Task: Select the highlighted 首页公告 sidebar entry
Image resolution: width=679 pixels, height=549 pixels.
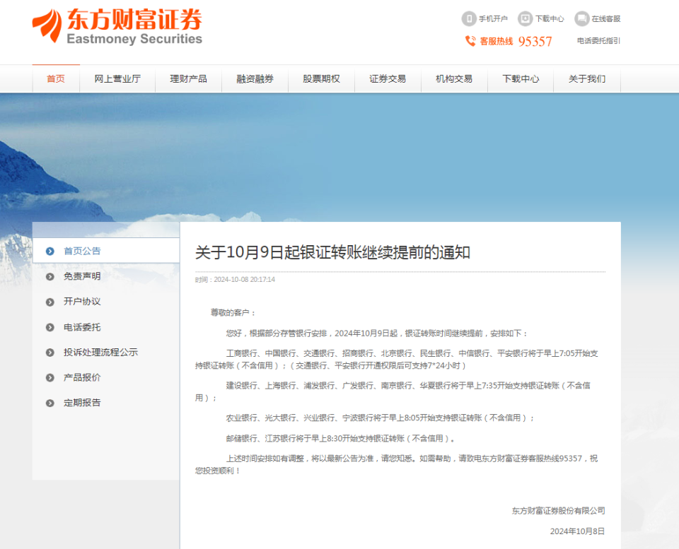Action: click(x=83, y=250)
